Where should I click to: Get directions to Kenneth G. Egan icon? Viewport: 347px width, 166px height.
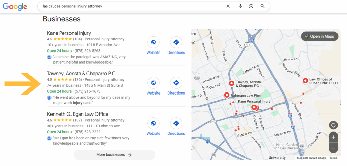pos(176,123)
